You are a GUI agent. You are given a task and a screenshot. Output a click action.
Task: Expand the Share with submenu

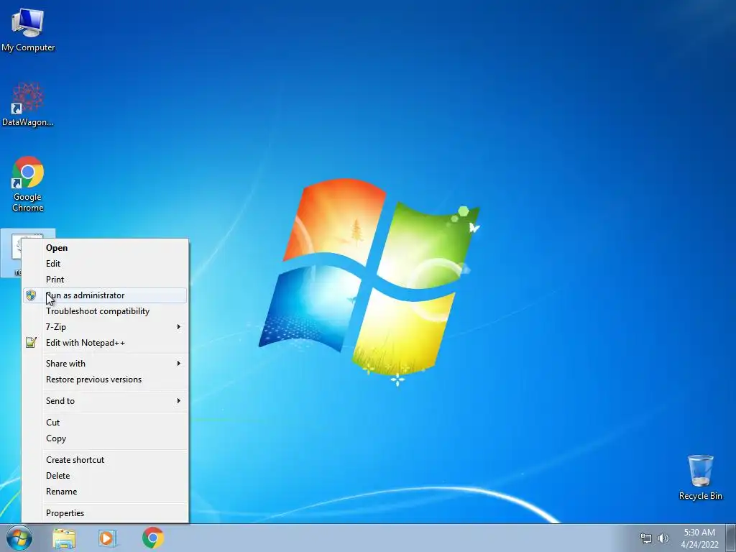coord(105,363)
